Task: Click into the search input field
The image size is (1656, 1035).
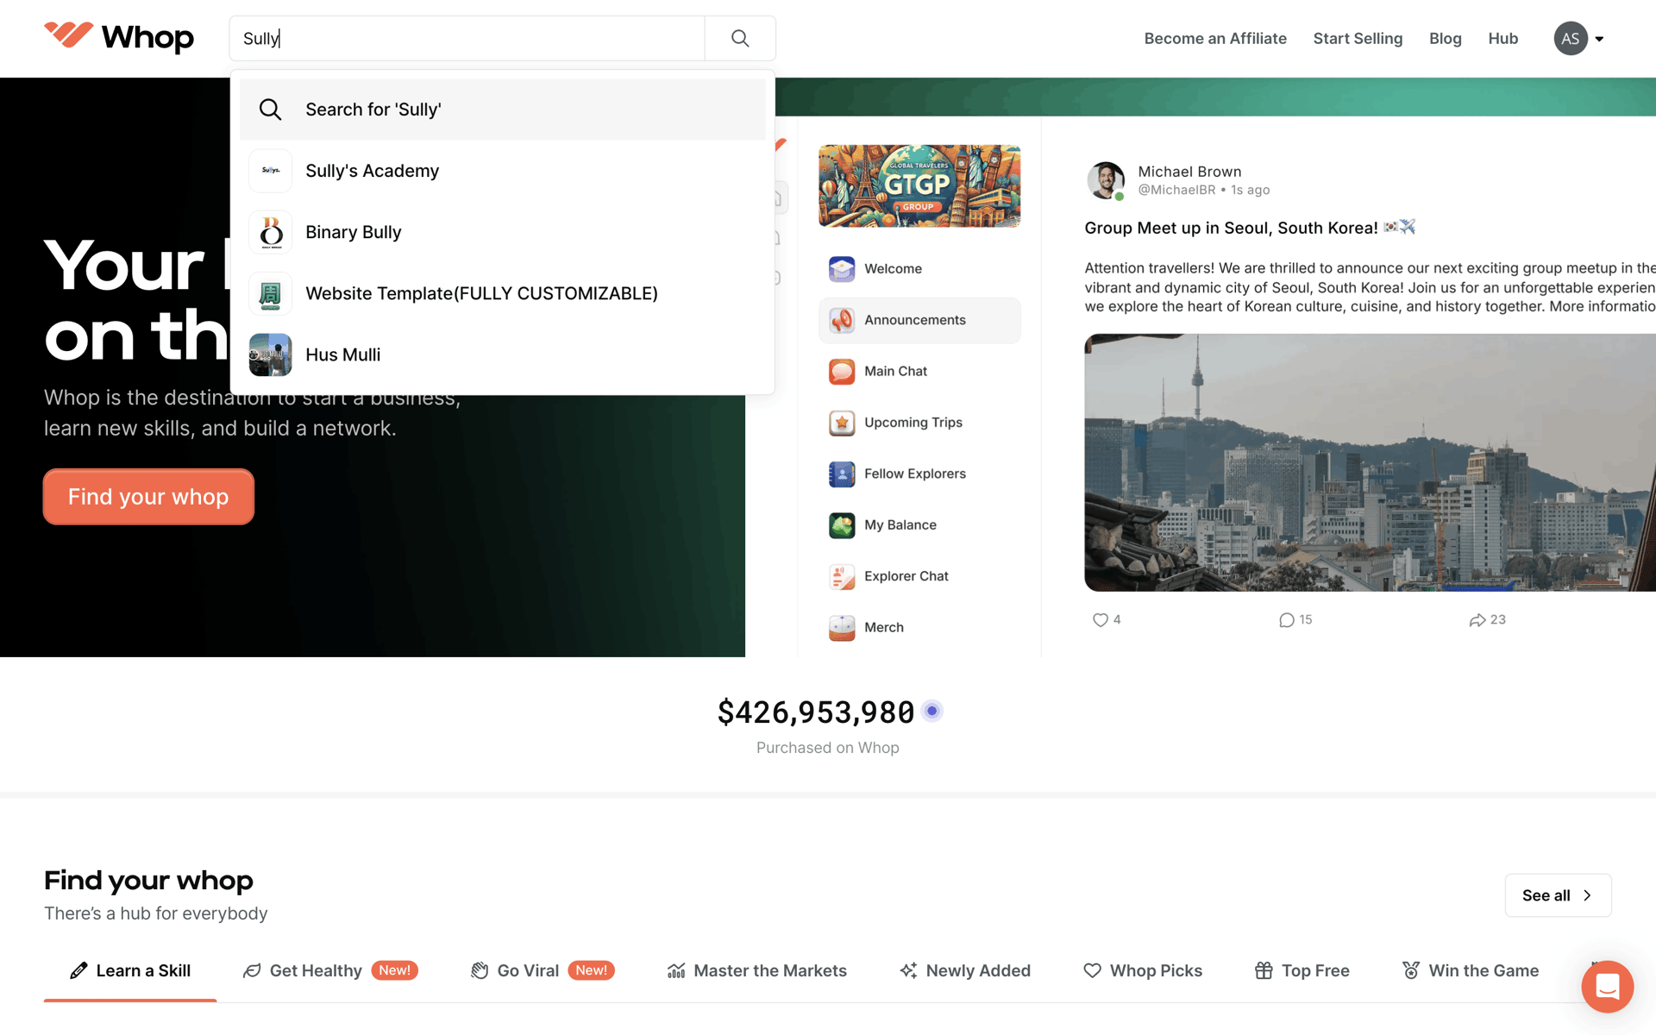Action: pos(467,38)
